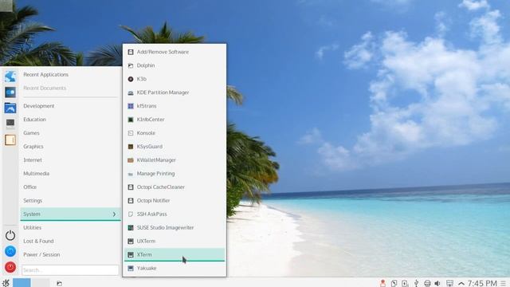Click the red shutdown icon in launcher sidebar
The height and width of the screenshot is (287, 510).
(10, 267)
